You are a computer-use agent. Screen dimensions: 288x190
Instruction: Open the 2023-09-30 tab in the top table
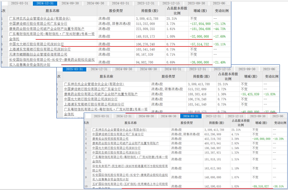coord(196,3)
